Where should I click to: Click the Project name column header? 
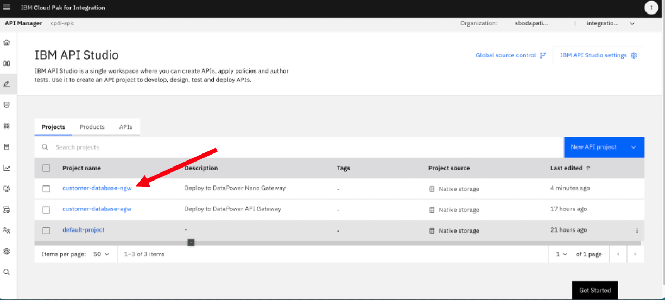point(81,168)
